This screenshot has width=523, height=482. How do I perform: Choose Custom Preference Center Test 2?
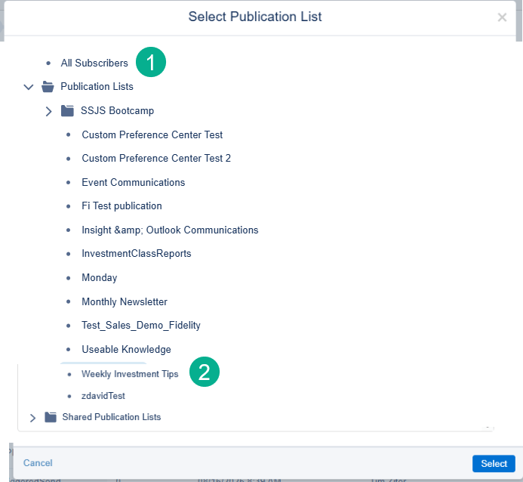tap(156, 159)
